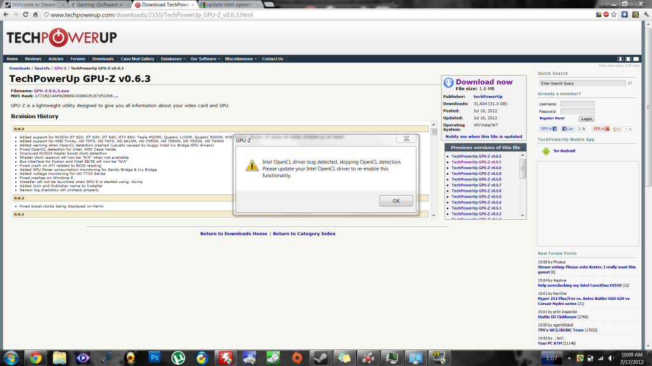This screenshot has height=366, width=652.
Task: Click Return to Downloads Home
Action: click(234, 234)
